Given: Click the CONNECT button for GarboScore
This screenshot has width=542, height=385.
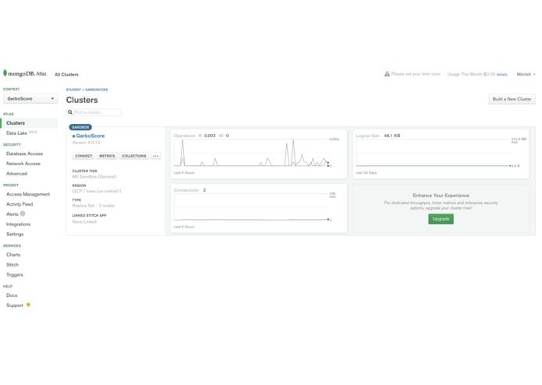Looking at the screenshot, I should pos(83,156).
